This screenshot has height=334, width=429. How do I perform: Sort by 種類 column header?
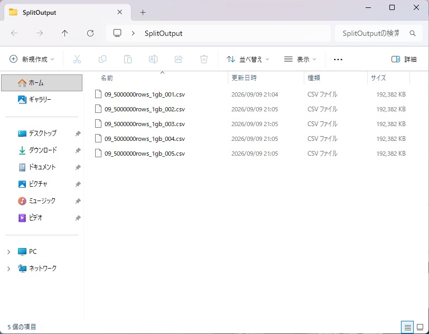(x=335, y=78)
